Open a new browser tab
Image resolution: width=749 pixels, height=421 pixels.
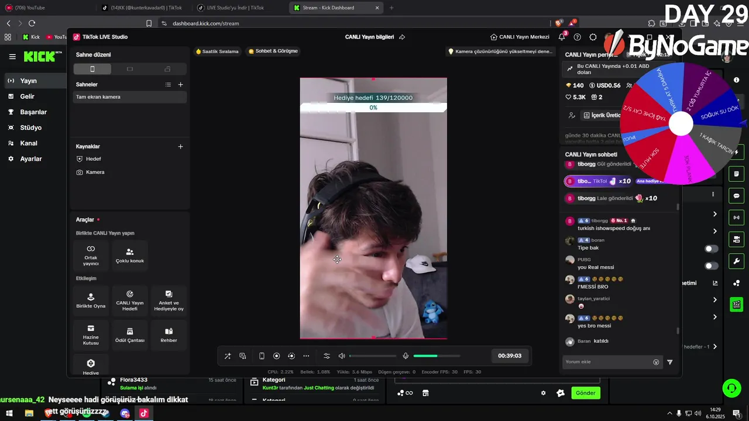pyautogui.click(x=391, y=8)
